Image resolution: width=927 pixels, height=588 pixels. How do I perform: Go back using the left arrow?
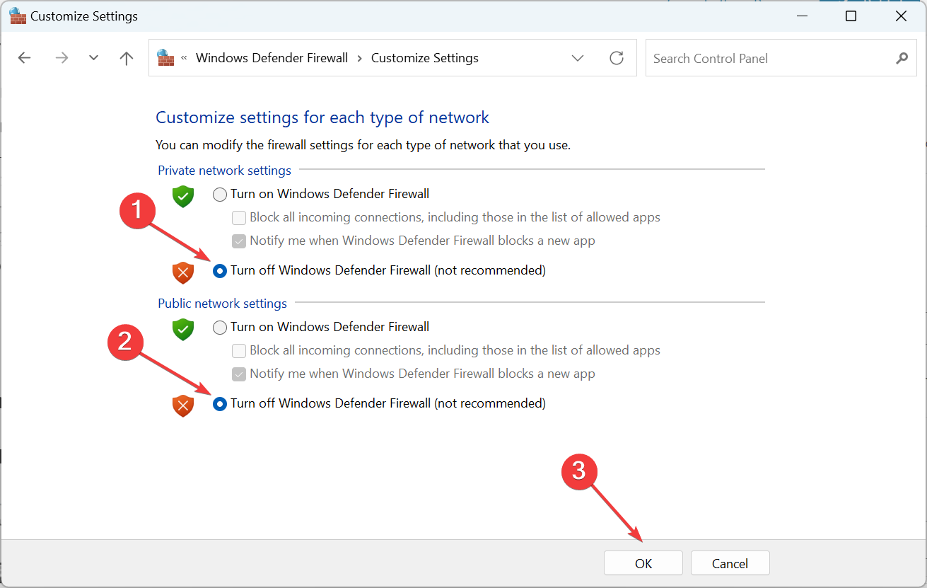25,58
